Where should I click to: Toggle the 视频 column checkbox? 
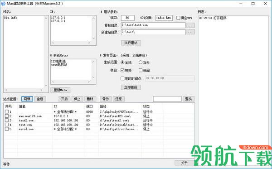122,70
